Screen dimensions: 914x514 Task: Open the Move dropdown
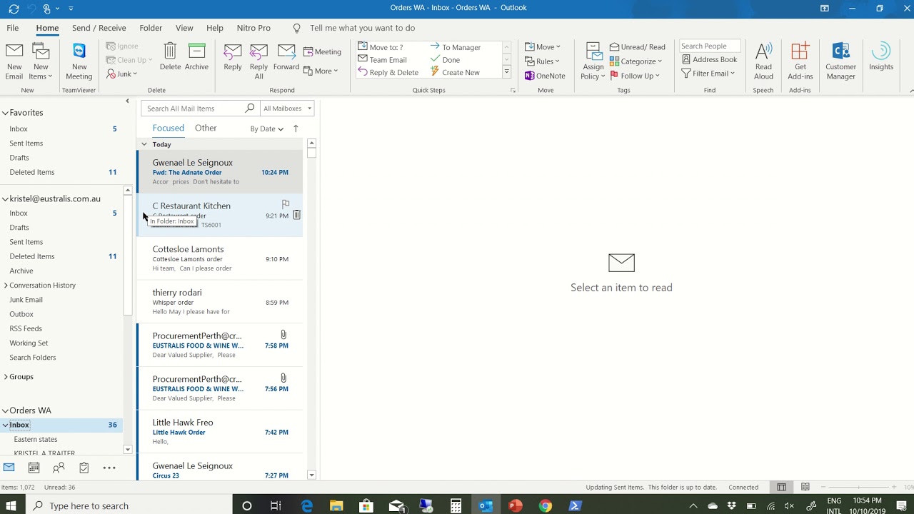543,47
